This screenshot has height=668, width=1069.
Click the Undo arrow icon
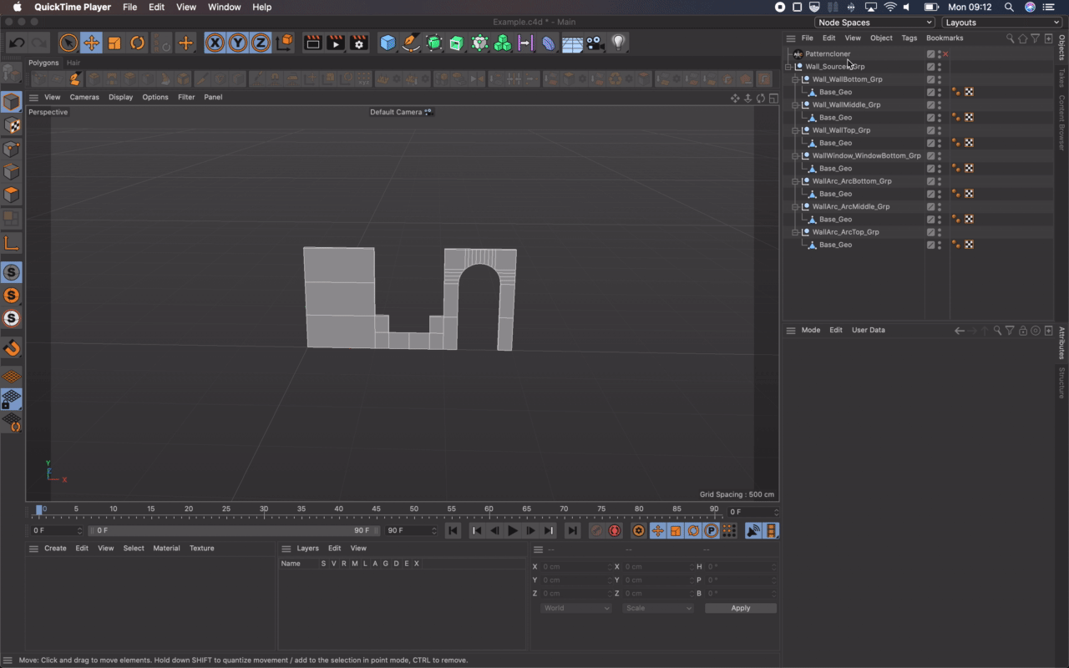16,43
